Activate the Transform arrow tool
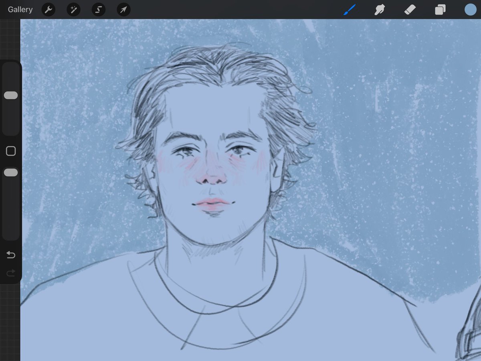 coord(123,10)
